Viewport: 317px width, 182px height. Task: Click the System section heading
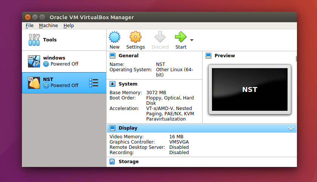[x=128, y=84]
